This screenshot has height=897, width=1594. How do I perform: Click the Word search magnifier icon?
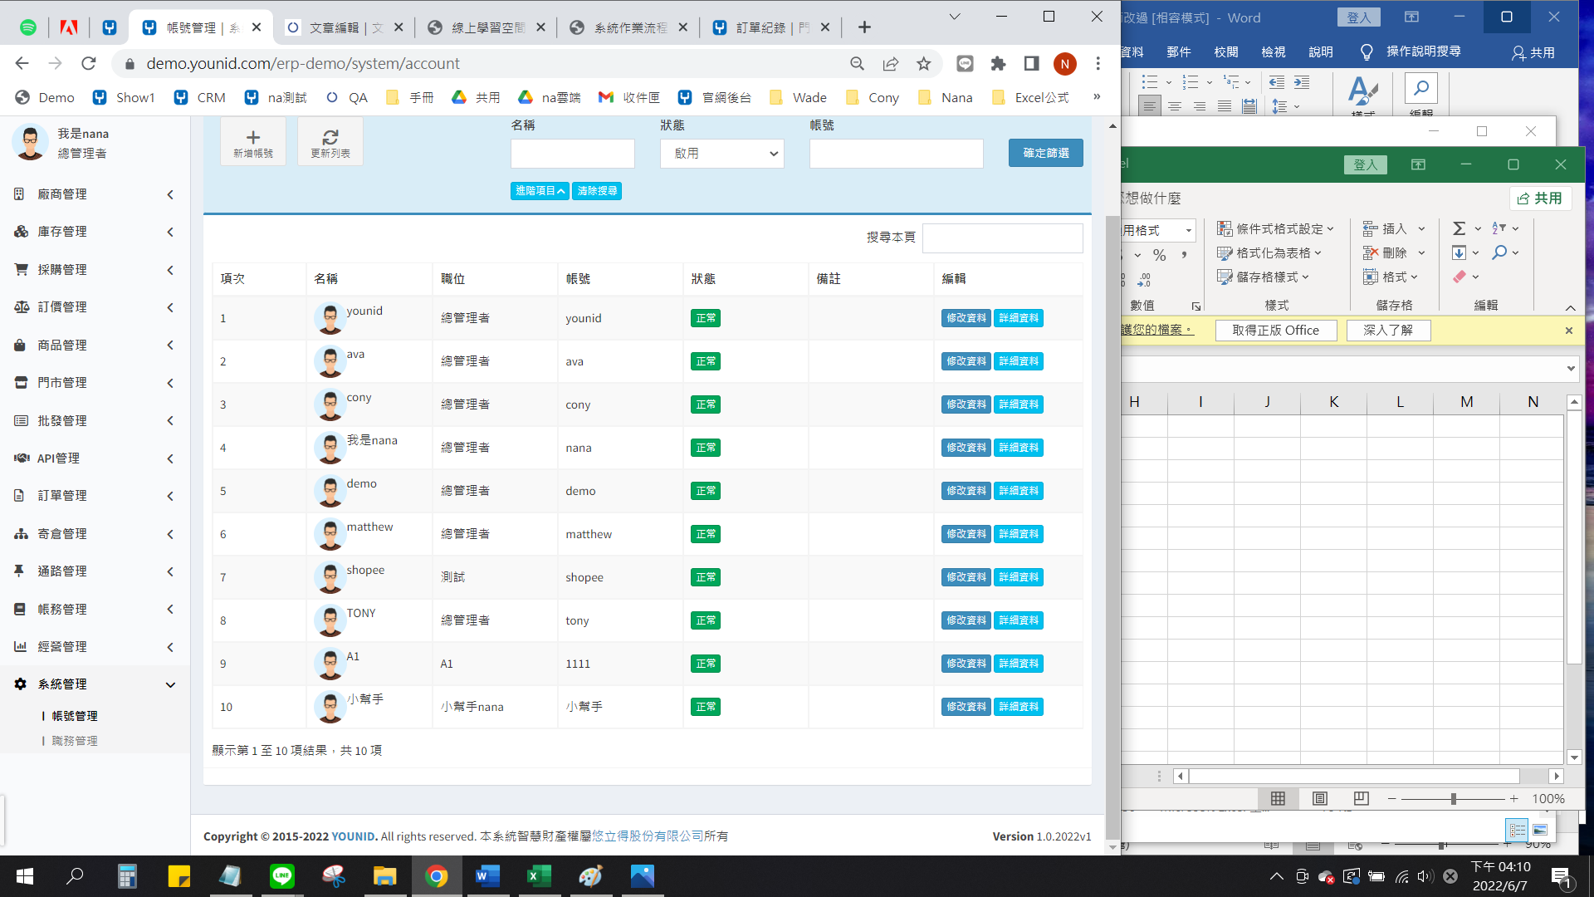pyautogui.click(x=1421, y=88)
